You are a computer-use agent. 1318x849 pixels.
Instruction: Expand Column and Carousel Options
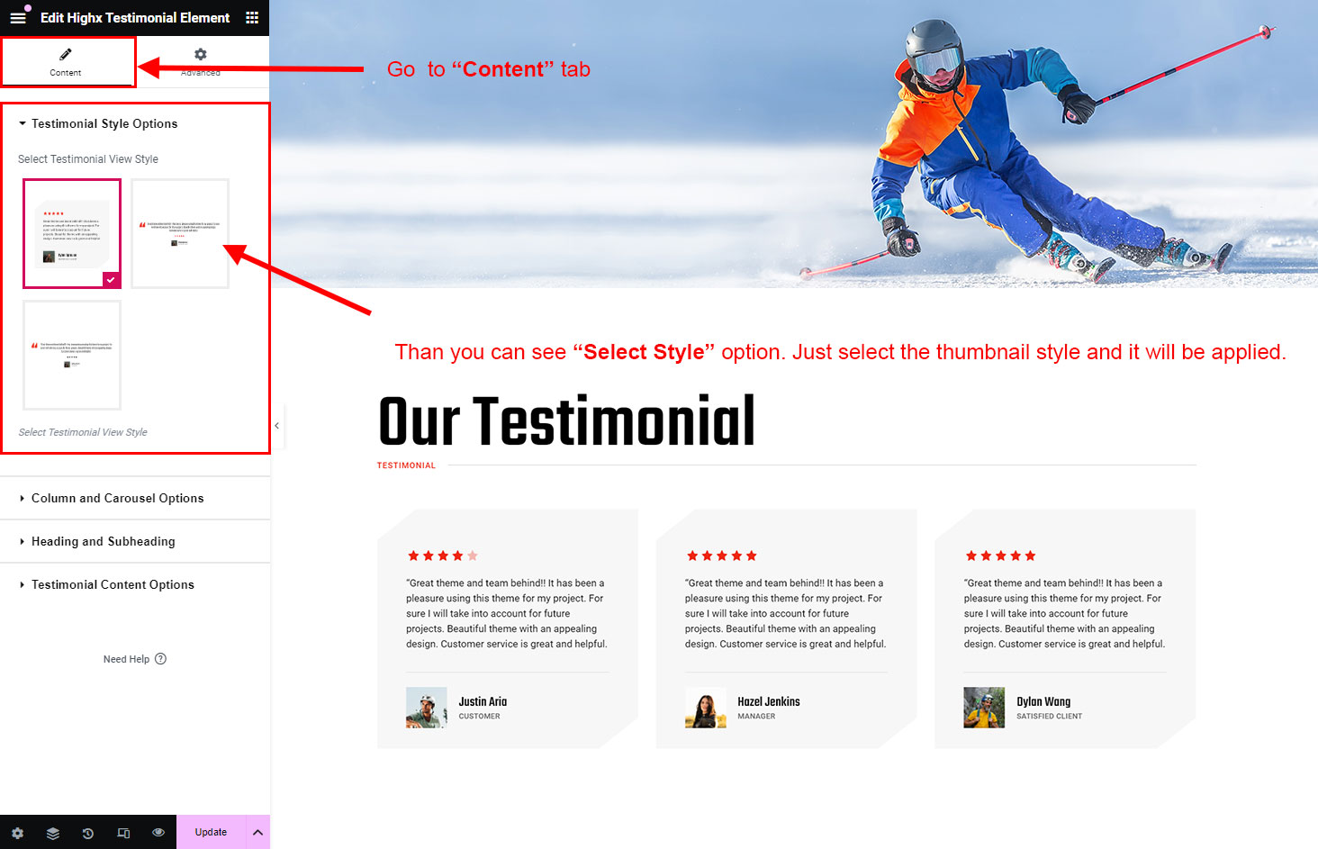[117, 499]
